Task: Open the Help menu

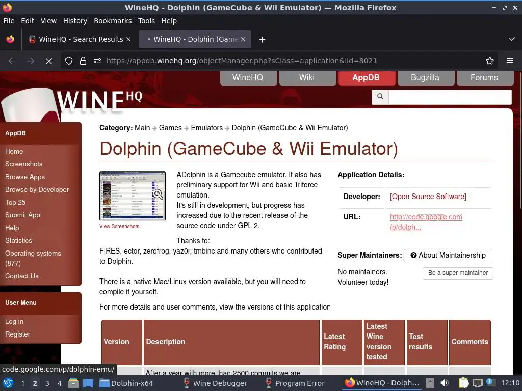Action: 169,21
